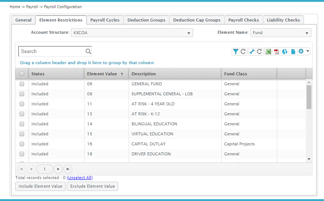Click the filter funnel icon

[x=235, y=52]
